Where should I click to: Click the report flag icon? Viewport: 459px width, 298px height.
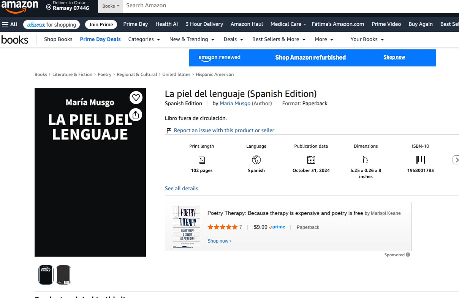(x=169, y=131)
